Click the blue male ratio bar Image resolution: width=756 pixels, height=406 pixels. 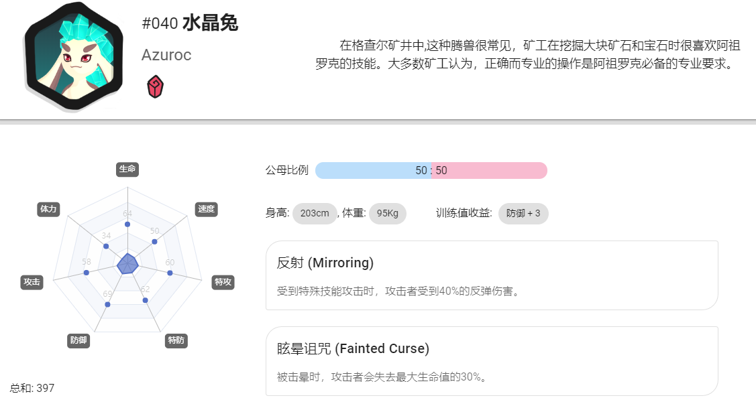(x=373, y=170)
